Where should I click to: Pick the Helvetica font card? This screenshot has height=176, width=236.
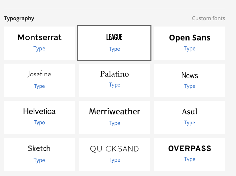[x=39, y=117]
